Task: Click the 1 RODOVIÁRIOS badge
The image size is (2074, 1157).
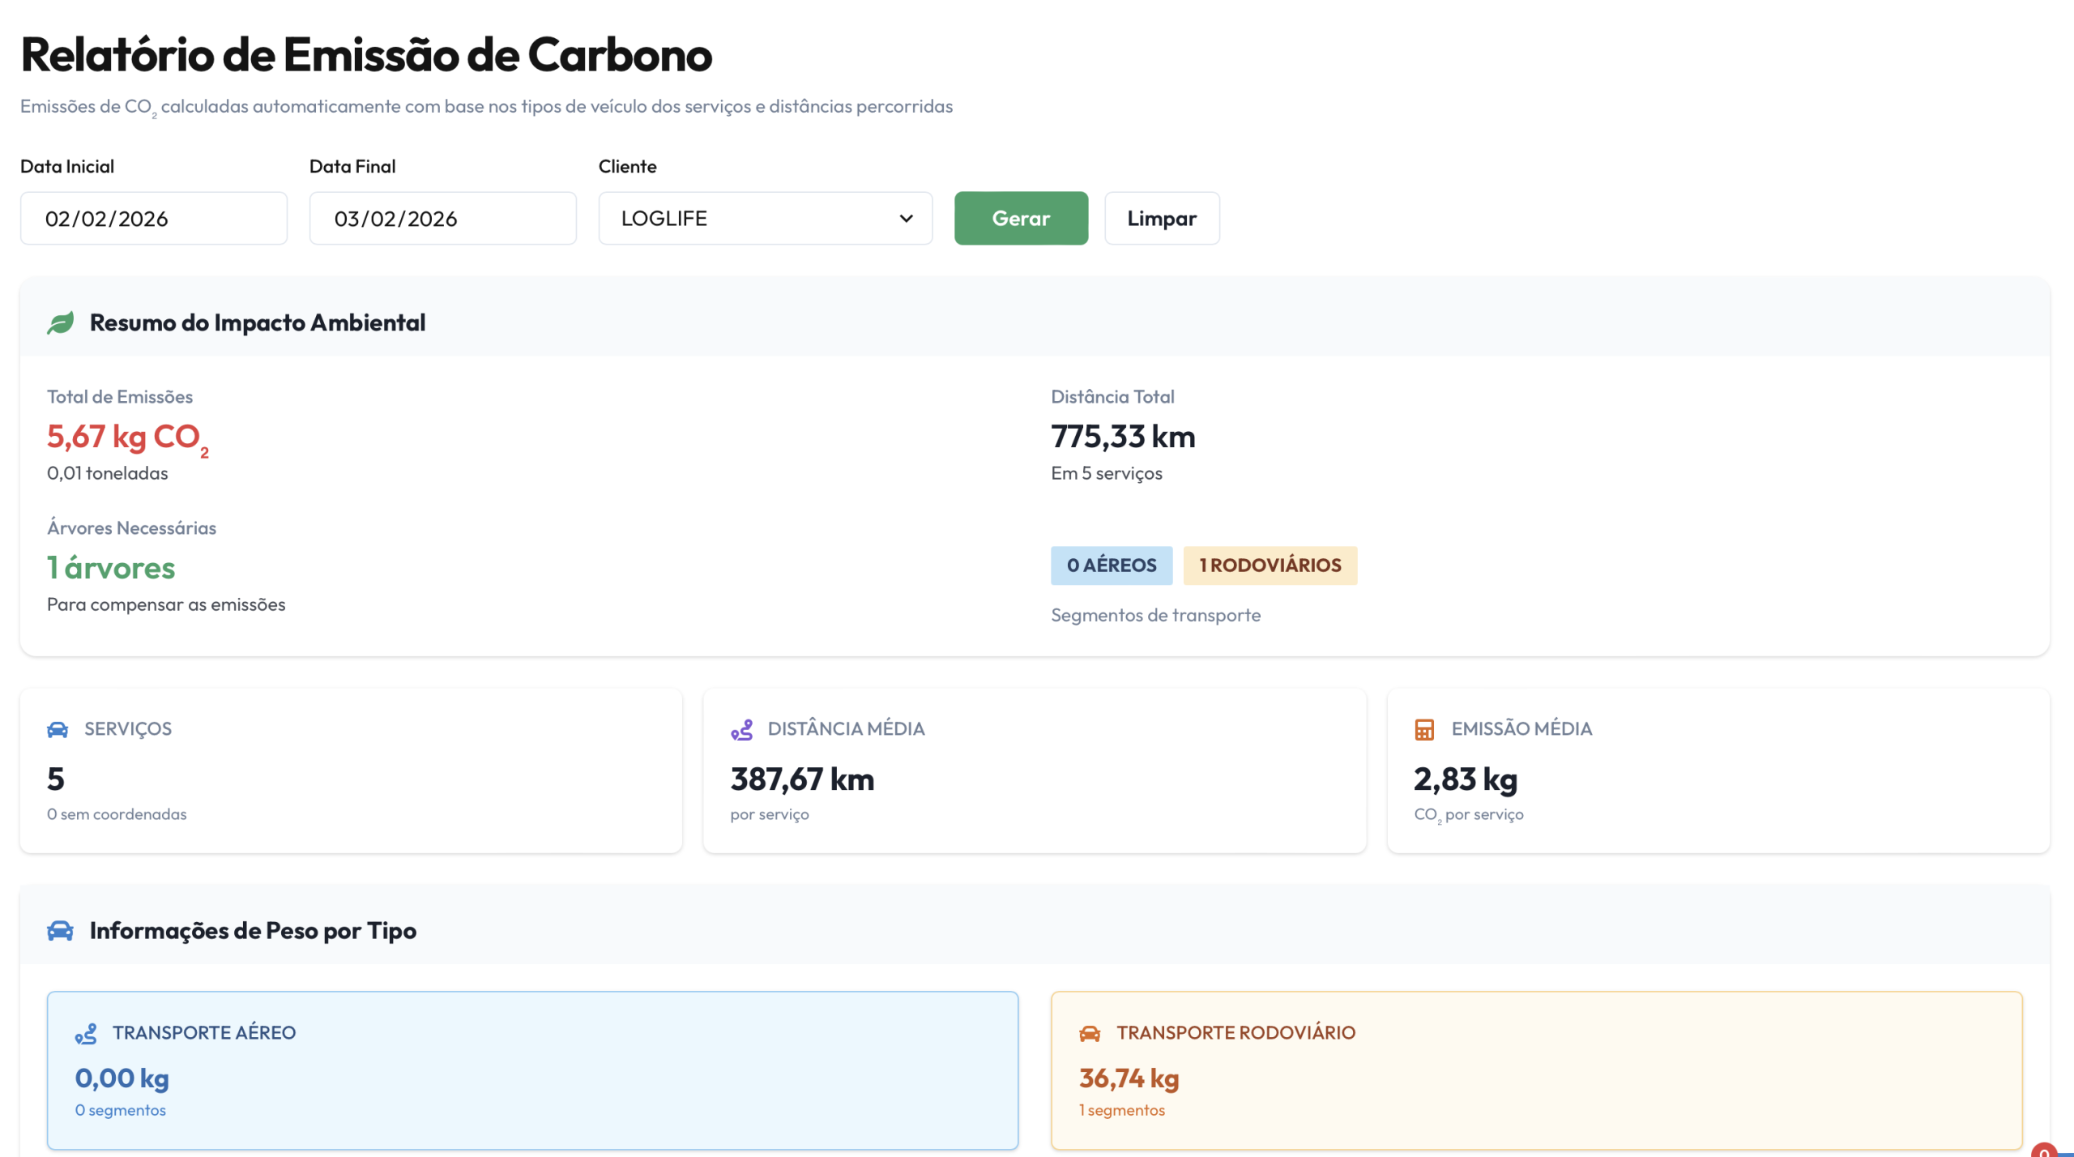Action: tap(1270, 565)
